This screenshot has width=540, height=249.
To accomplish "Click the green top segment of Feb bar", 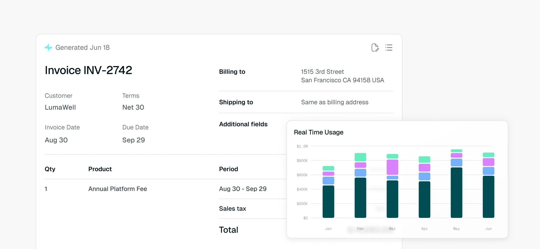I will pos(360,157).
